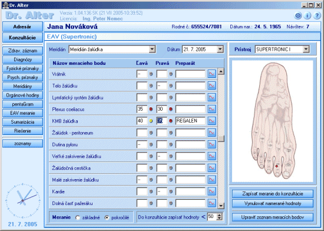Open EAV meranie
Screen dimensions: 324x231
[22, 113]
